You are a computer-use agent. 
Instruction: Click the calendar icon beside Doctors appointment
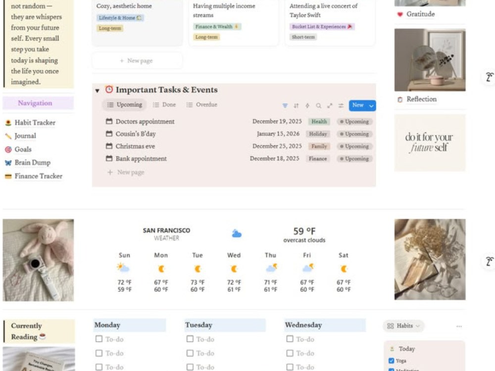pos(109,121)
